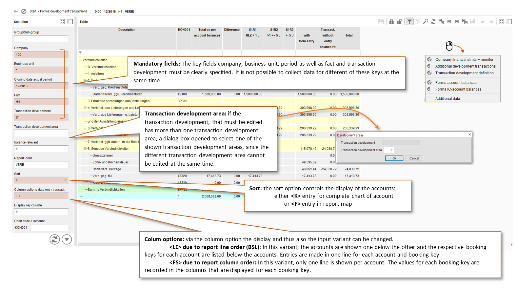Click the undo arrow in the toolbar
The width and height of the screenshot is (518, 290).
click(483, 22)
